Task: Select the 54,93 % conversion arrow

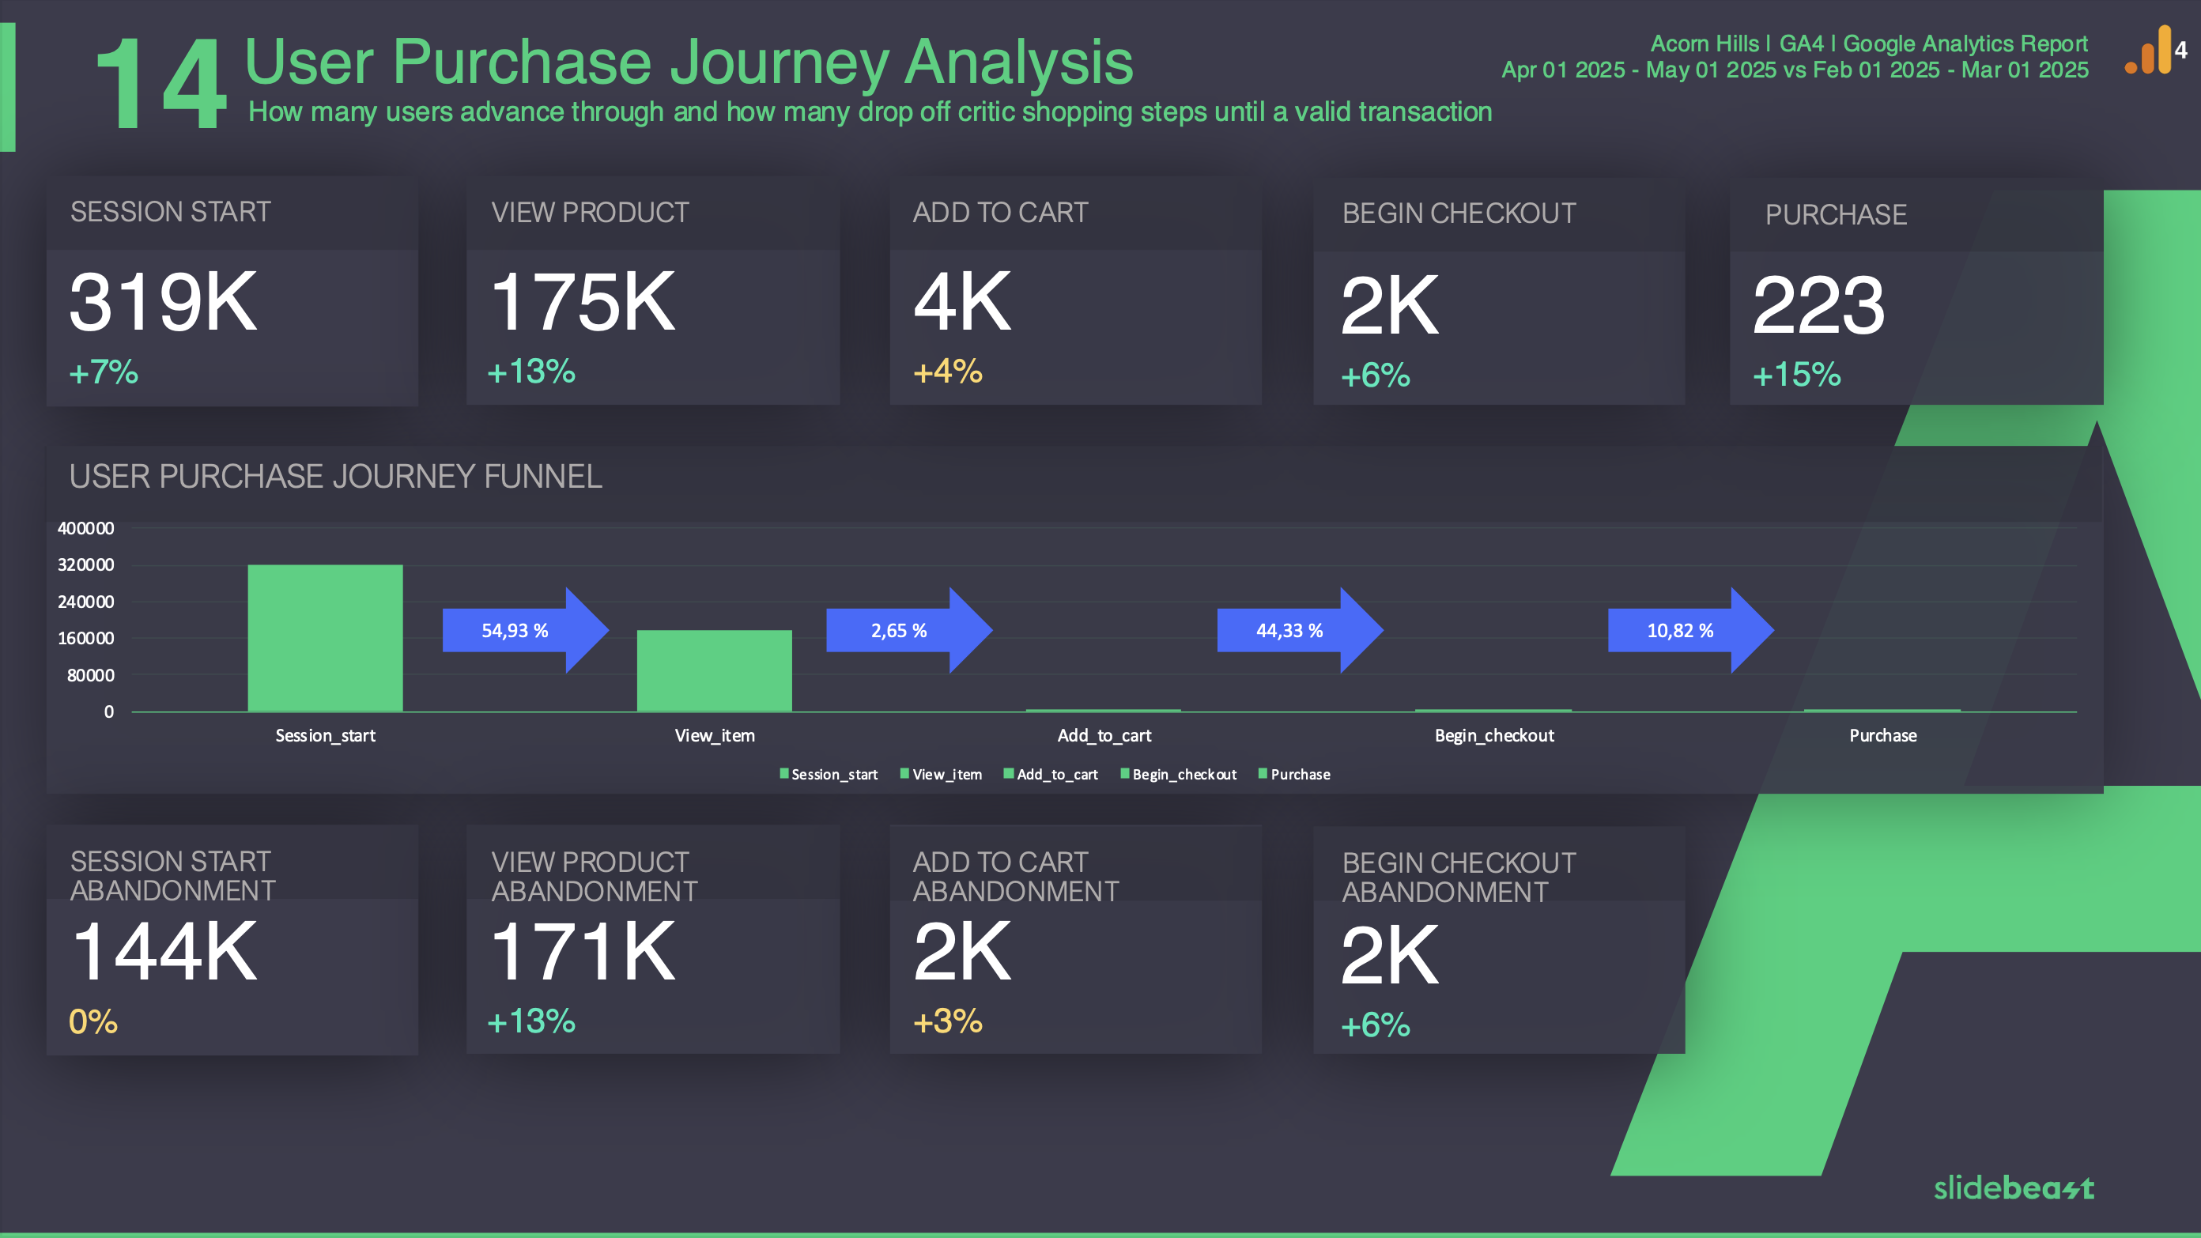Action: 526,631
